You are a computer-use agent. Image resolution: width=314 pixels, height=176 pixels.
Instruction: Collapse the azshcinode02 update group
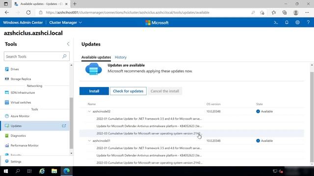[x=89, y=111]
